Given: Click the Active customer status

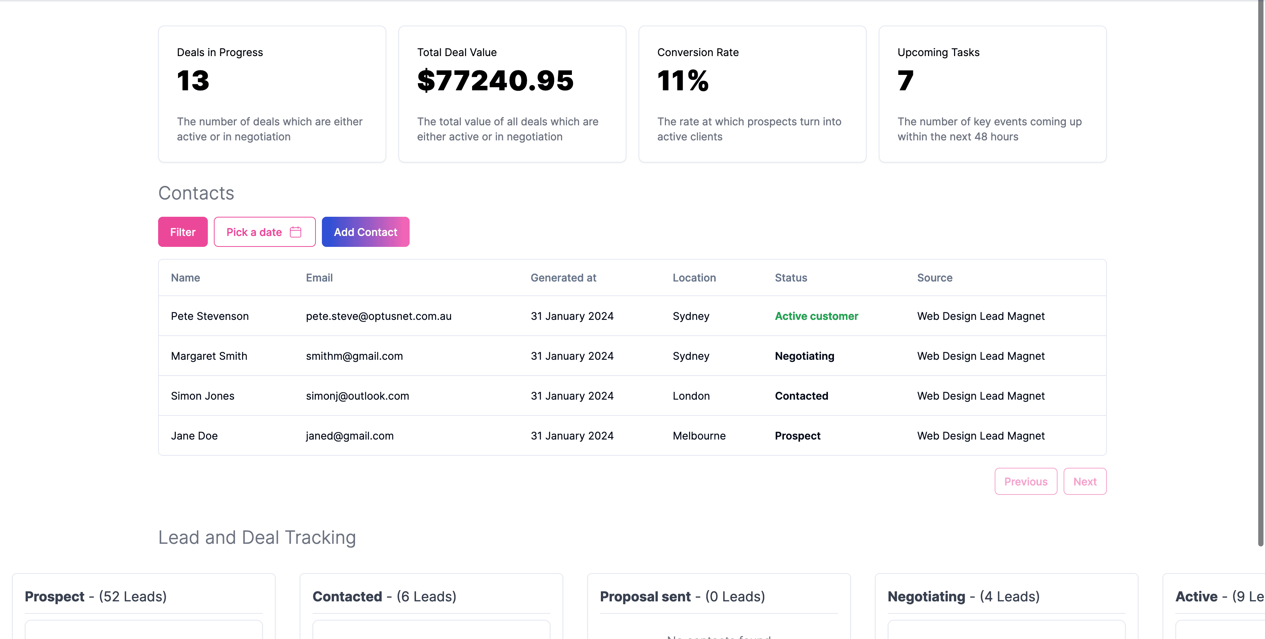Looking at the screenshot, I should [817, 316].
